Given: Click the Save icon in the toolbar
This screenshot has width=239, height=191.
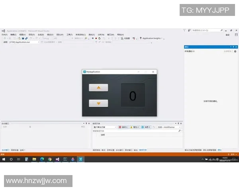Looking at the screenshot, I should point(23,38).
